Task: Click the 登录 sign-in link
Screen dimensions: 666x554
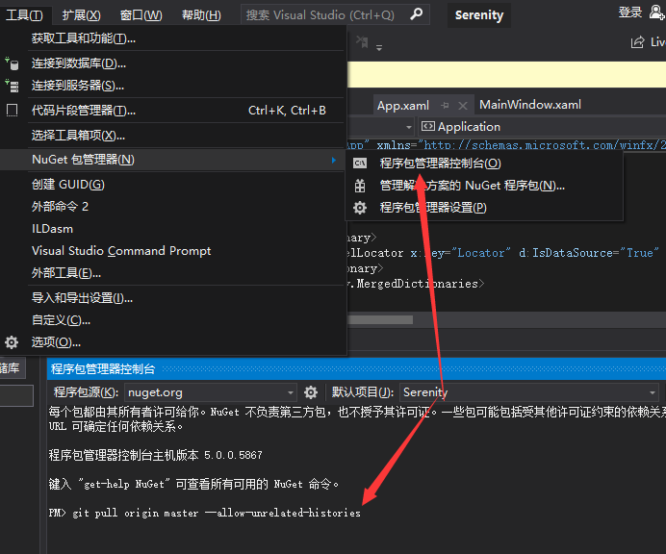Action: click(x=629, y=12)
